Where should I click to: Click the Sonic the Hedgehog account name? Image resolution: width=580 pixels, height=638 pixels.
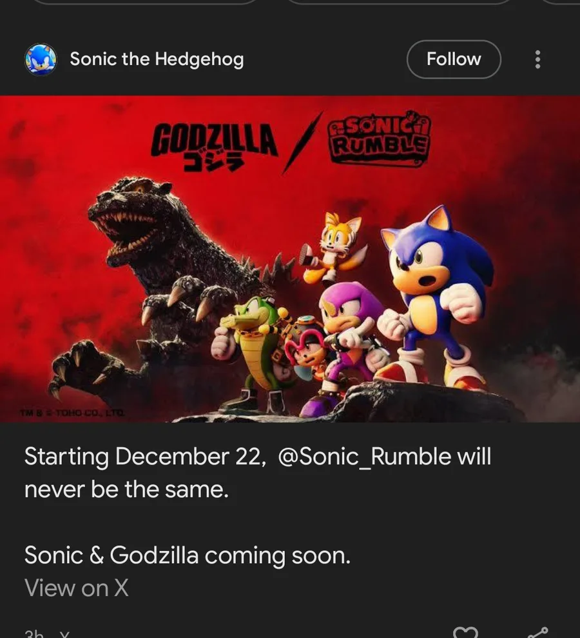[x=157, y=59]
